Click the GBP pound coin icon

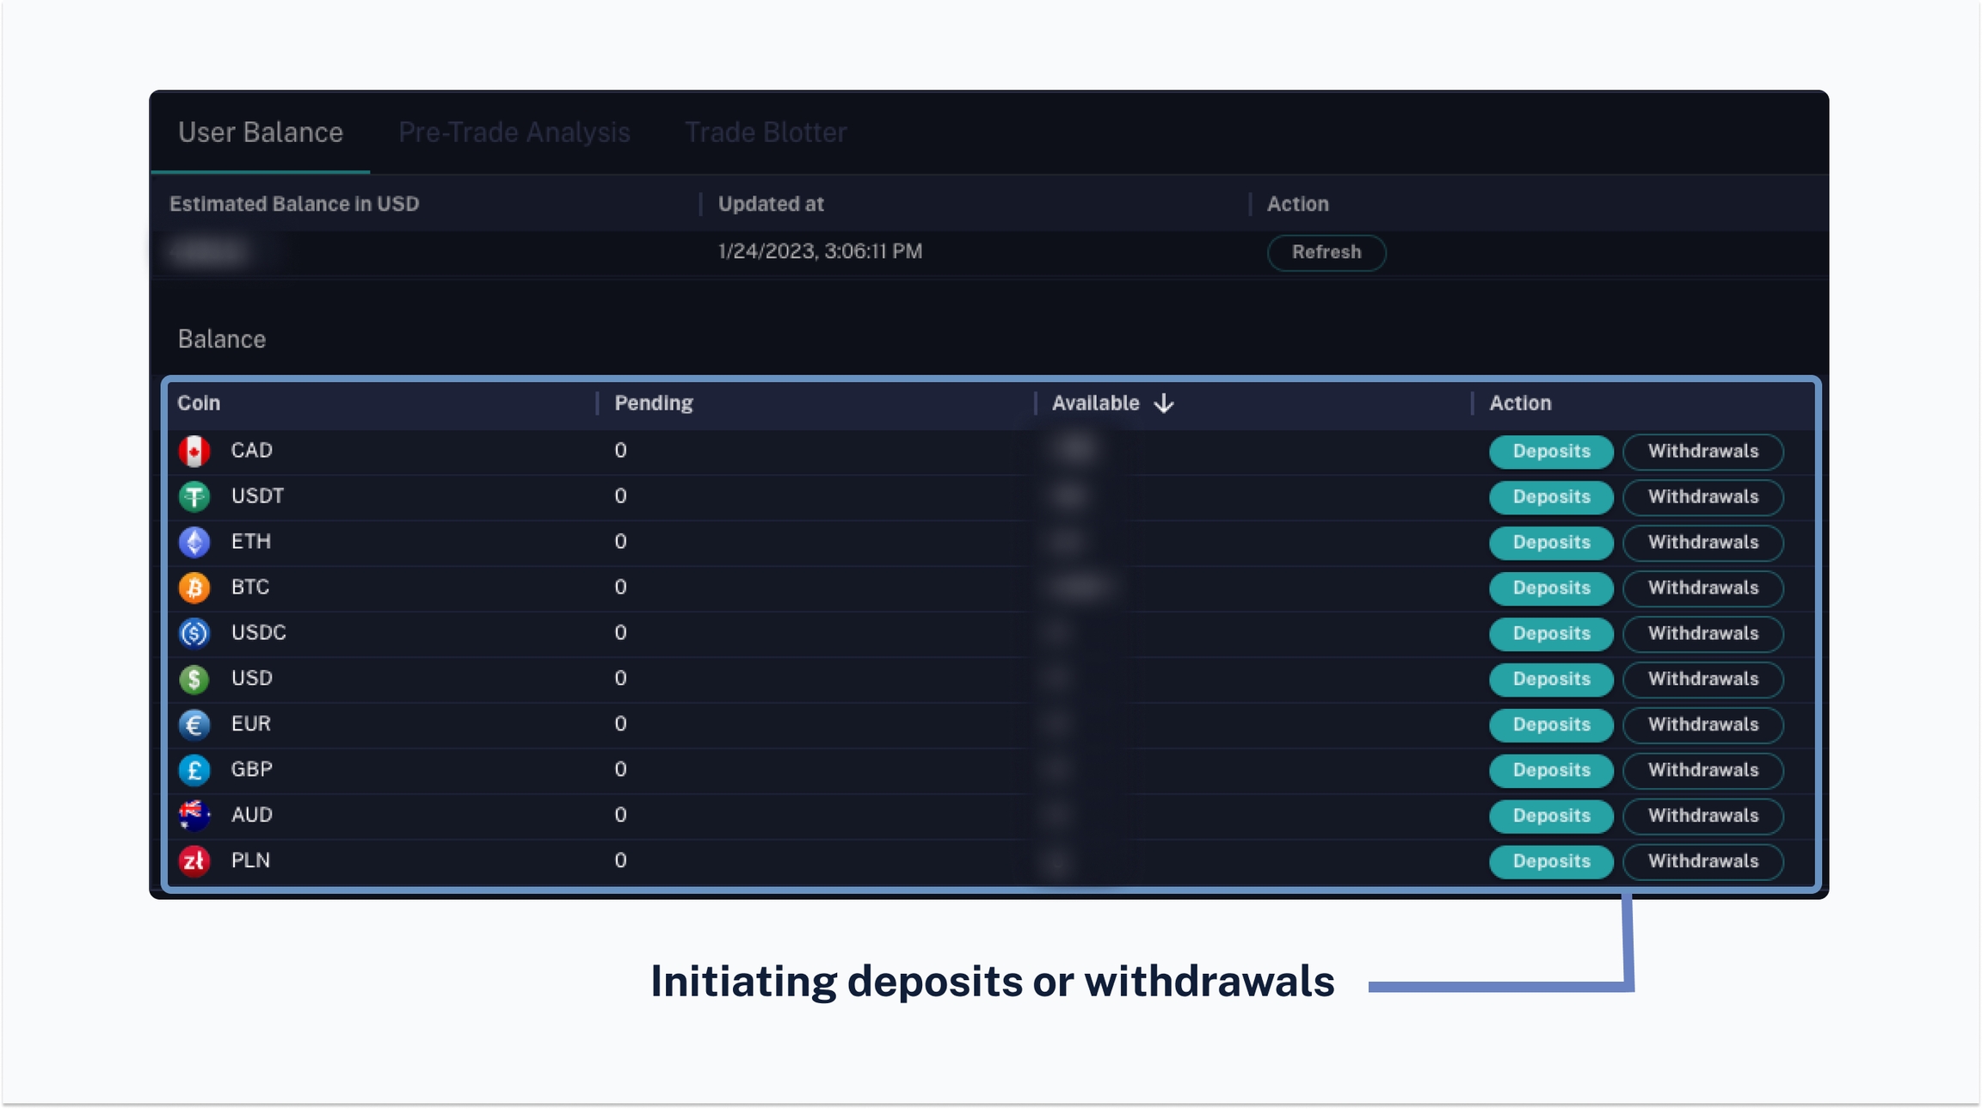(x=194, y=770)
